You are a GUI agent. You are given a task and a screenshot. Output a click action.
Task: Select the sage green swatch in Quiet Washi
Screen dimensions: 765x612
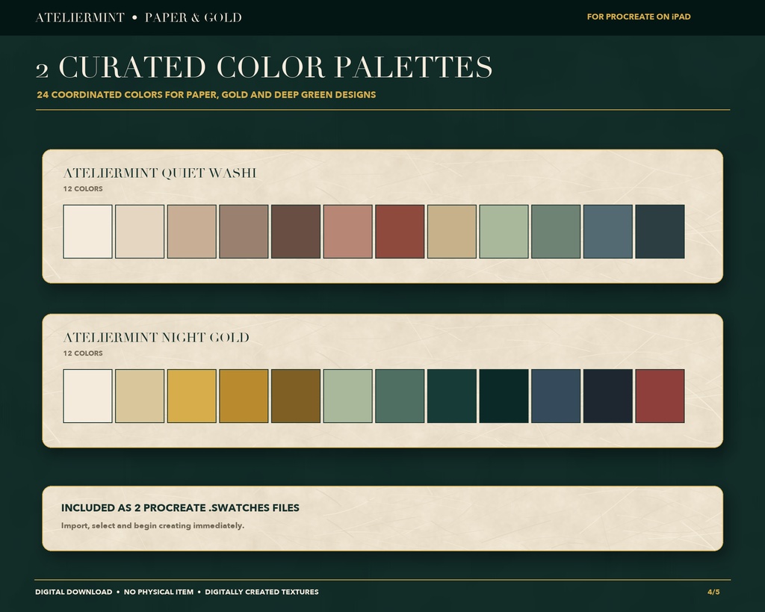pos(504,232)
